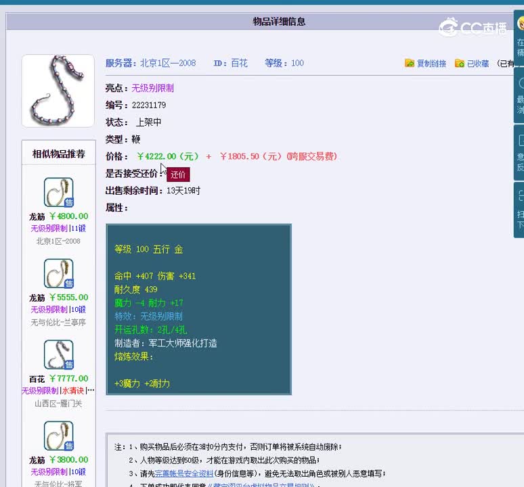Click the 无级别限制 highlight text
Viewport: 524px width, 487px height.
(153, 88)
